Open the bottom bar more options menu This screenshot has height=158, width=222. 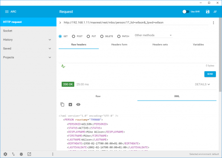[x=52, y=154]
